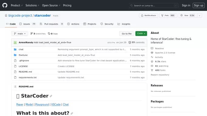Click the Report repository link
Screen dimensions: 207x116
pos(160,75)
